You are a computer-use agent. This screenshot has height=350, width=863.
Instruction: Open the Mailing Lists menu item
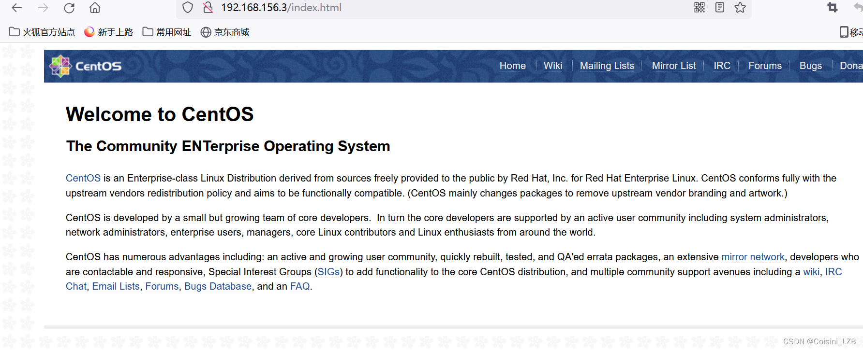click(x=607, y=66)
